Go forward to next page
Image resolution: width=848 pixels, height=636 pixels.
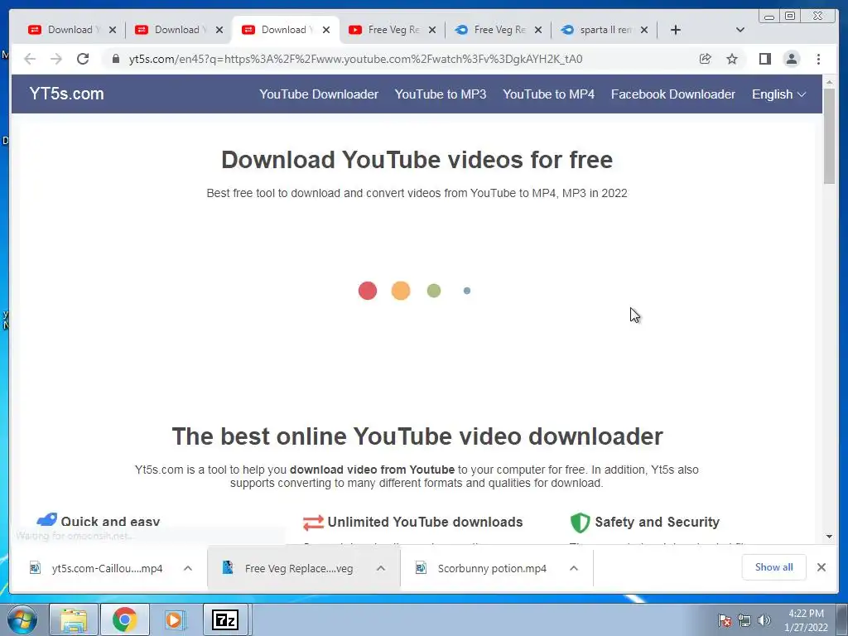[x=56, y=59]
